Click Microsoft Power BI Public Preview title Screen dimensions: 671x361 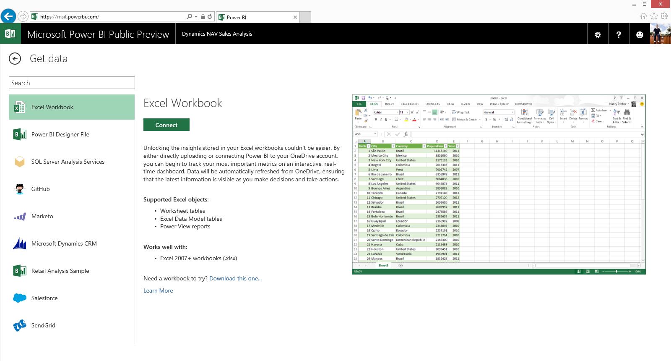(x=98, y=34)
